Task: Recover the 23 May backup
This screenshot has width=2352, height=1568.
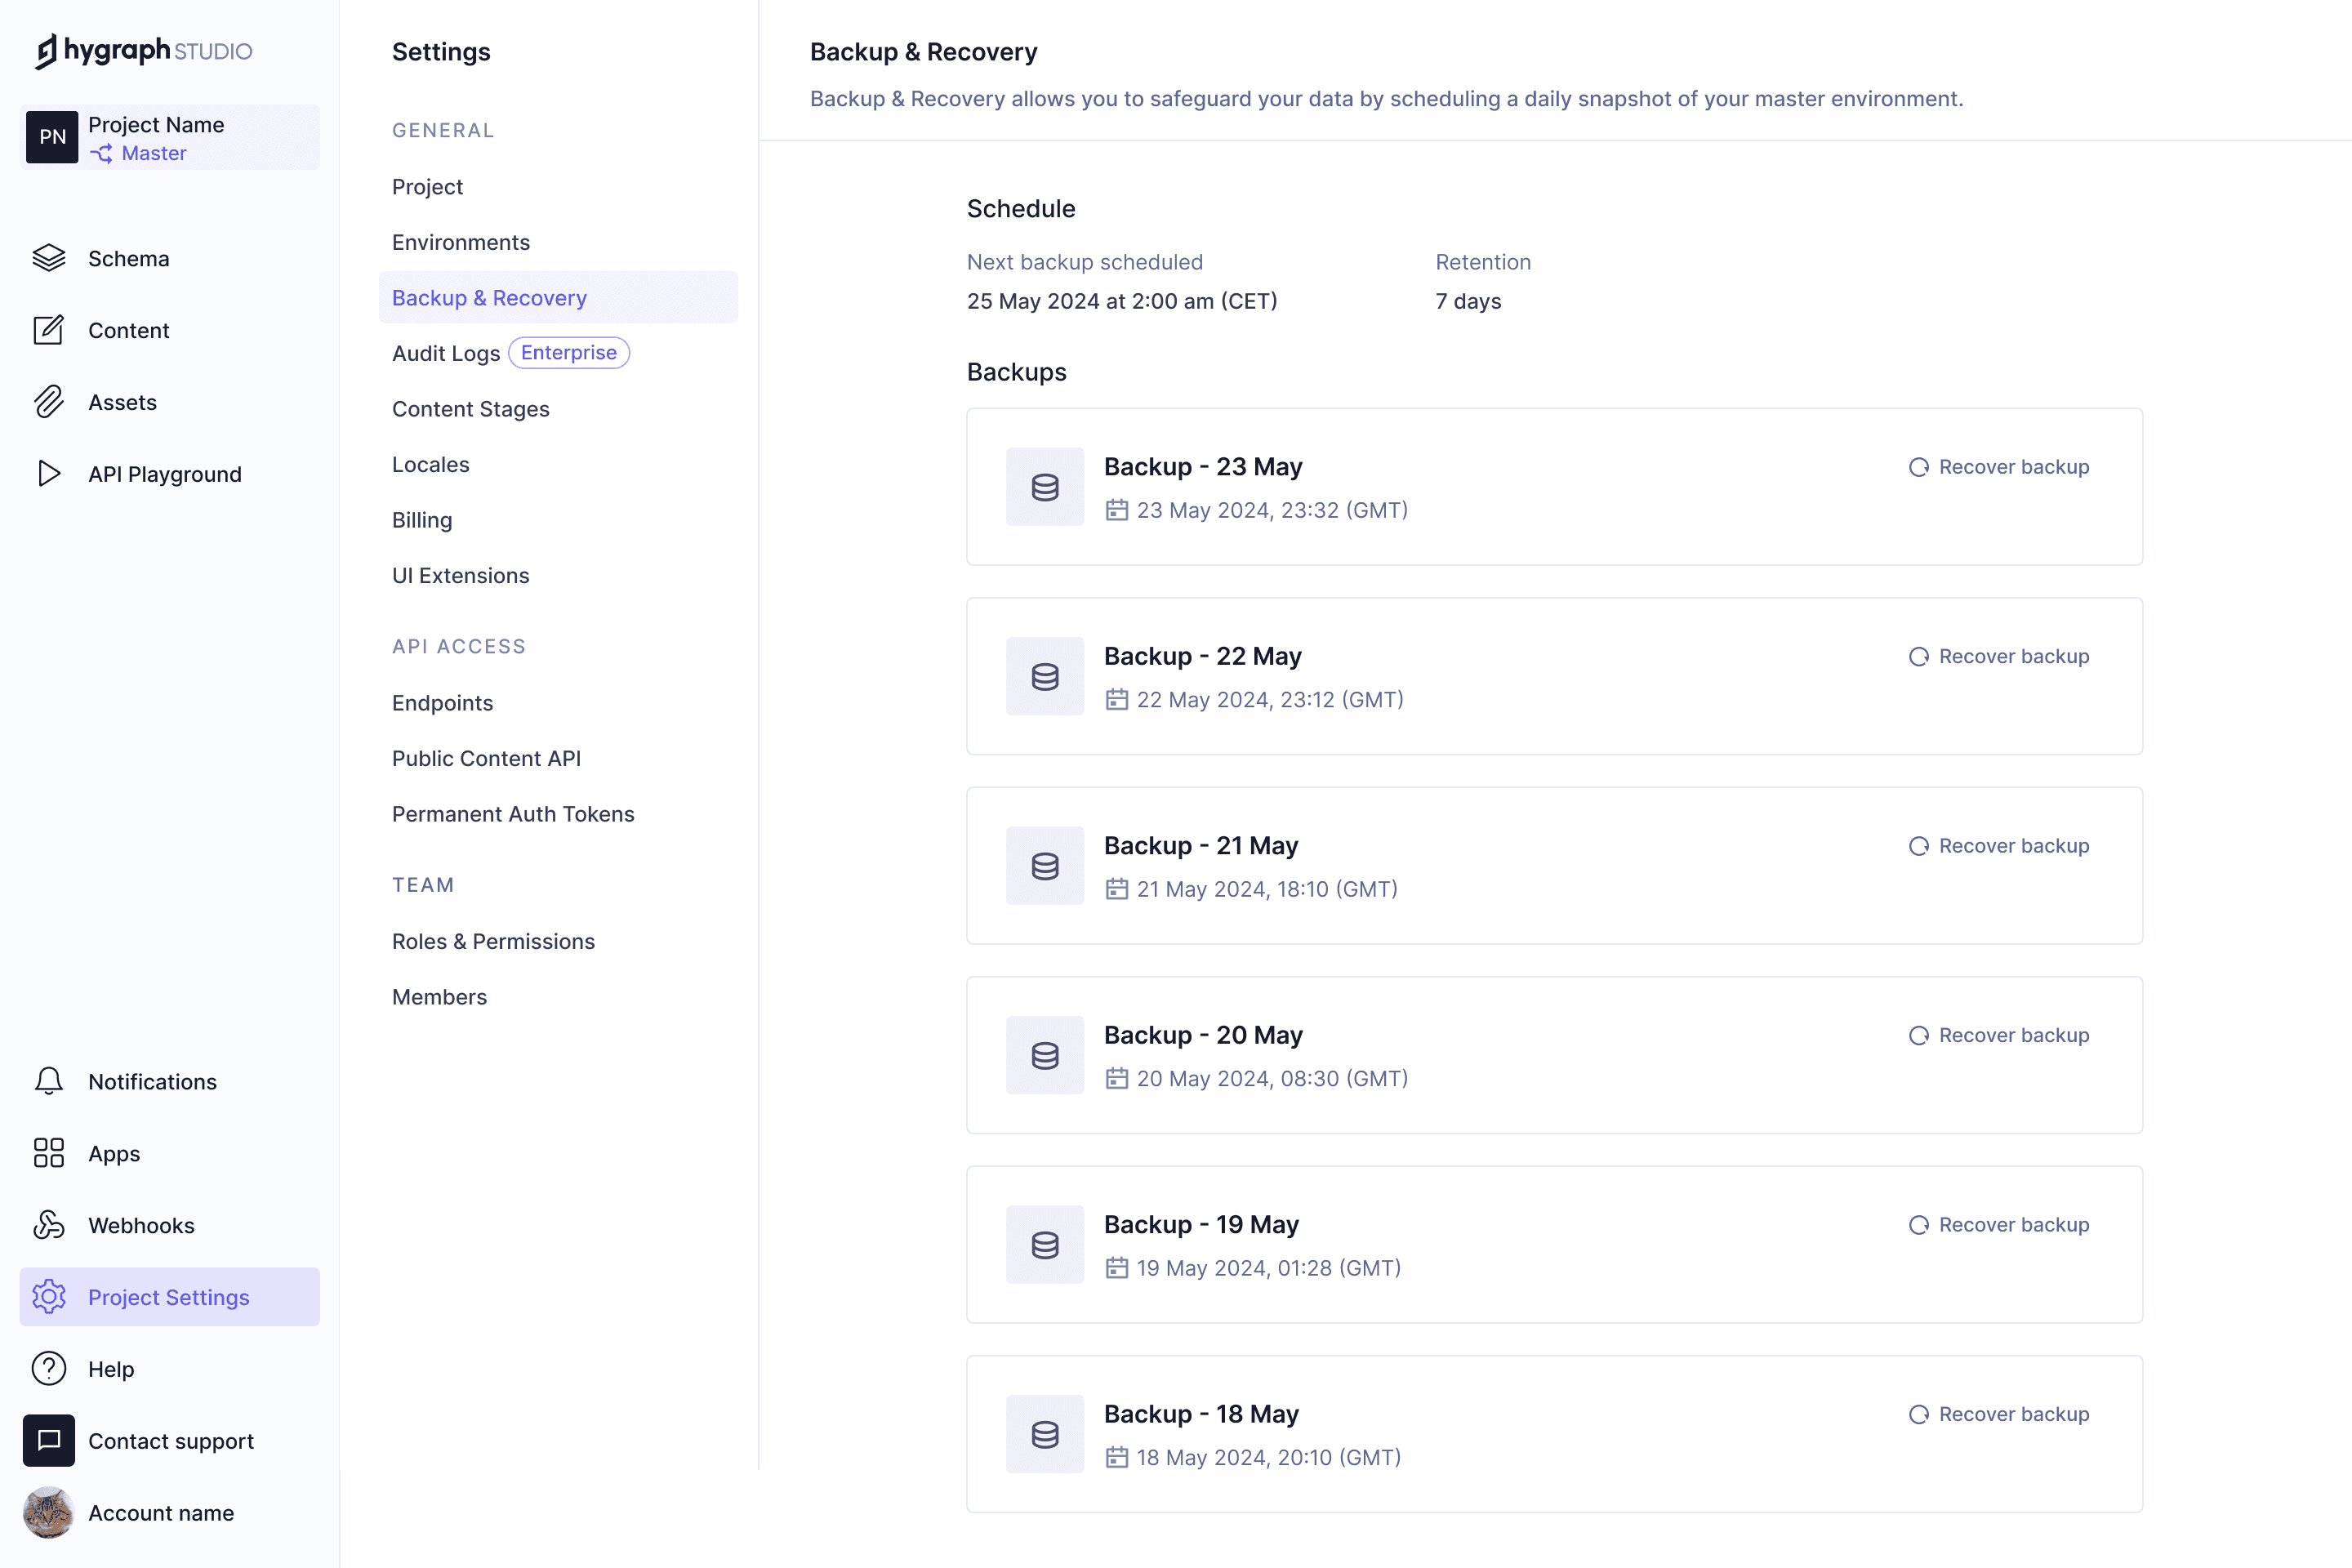Action: point(1998,467)
